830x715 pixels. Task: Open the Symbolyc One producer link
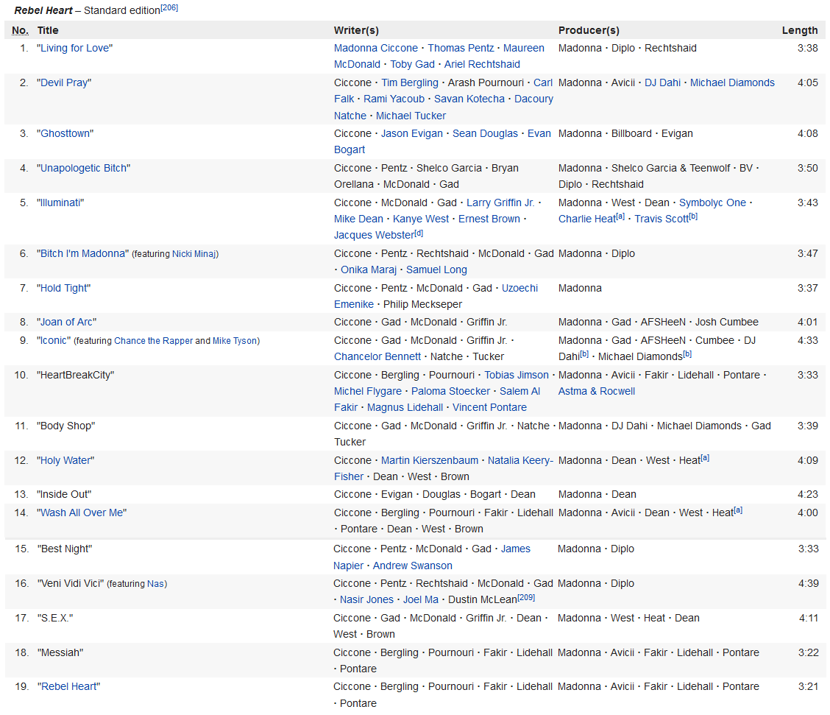[x=712, y=202]
